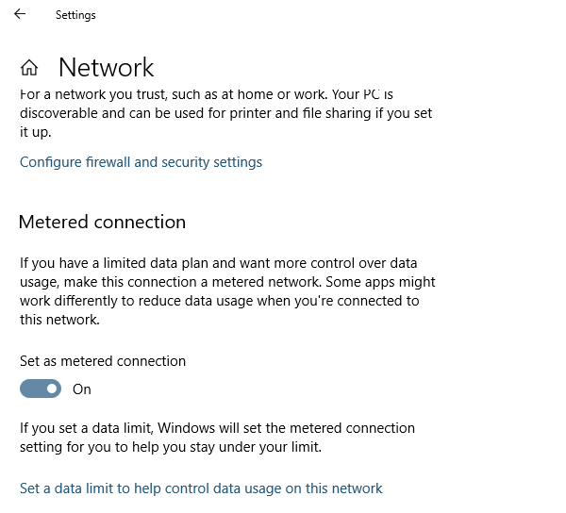Viewport: 566px width, 513px height.
Task: Select the Metered connection section heading
Action: pyautogui.click(x=102, y=222)
